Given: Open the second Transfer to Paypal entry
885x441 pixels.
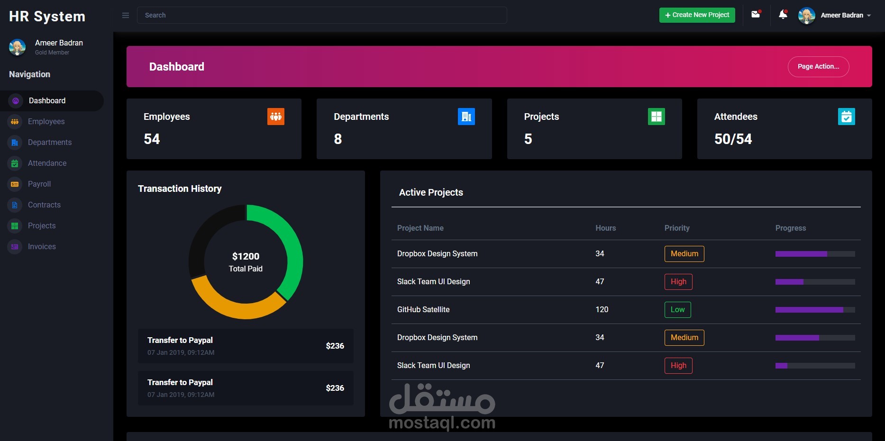Looking at the screenshot, I should click(246, 388).
